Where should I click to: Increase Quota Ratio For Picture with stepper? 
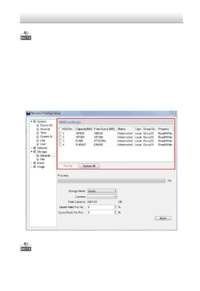(x=115, y=211)
